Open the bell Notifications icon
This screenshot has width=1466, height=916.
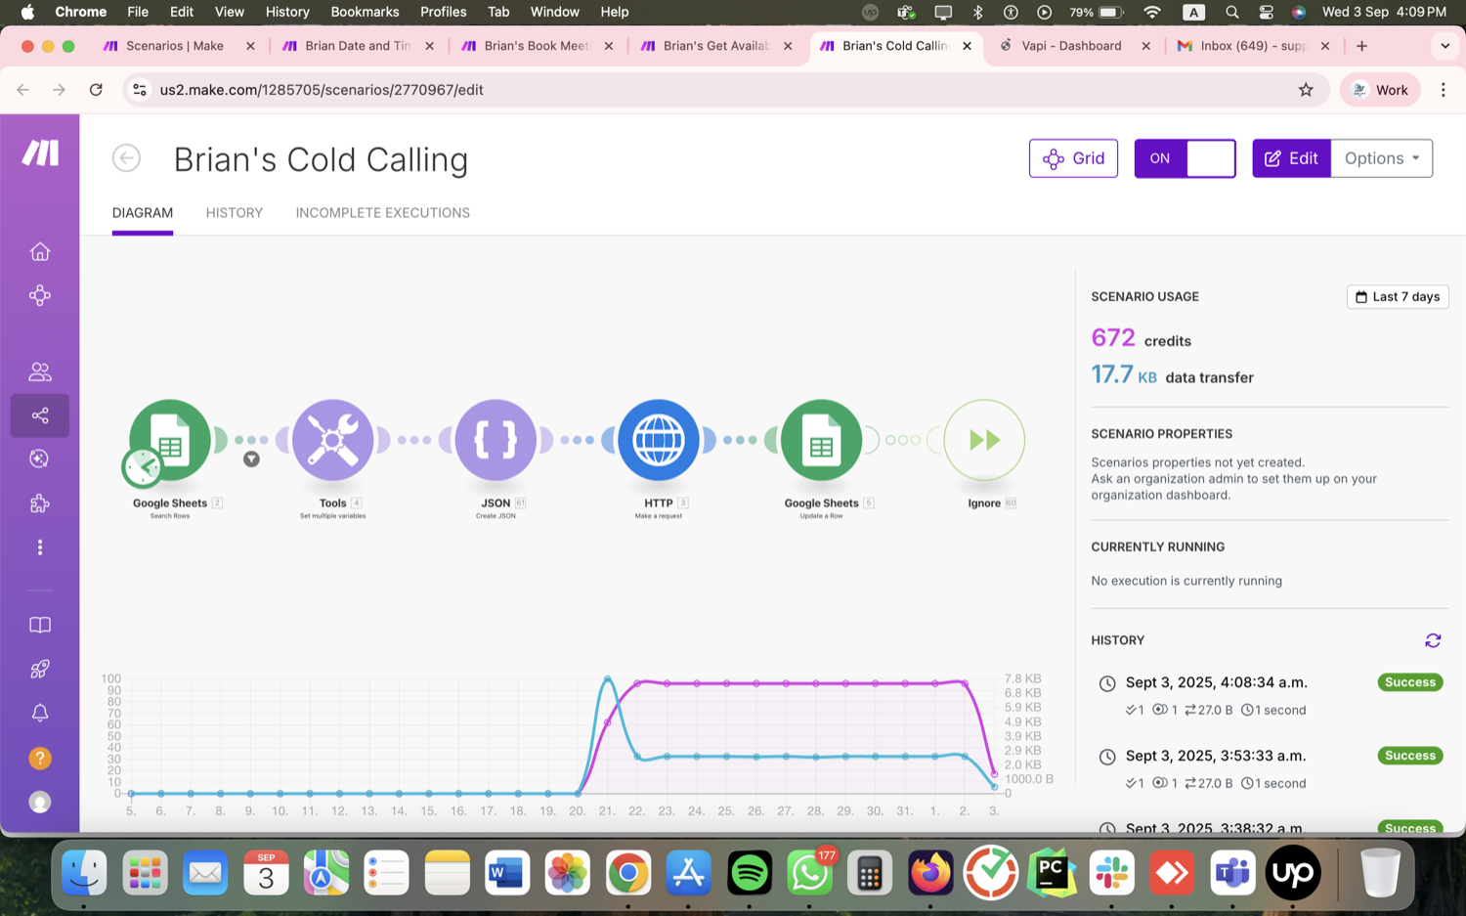pyautogui.click(x=40, y=713)
